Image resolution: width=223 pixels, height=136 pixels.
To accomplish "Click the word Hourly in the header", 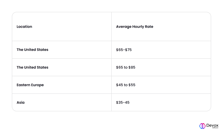I will (x=138, y=26).
